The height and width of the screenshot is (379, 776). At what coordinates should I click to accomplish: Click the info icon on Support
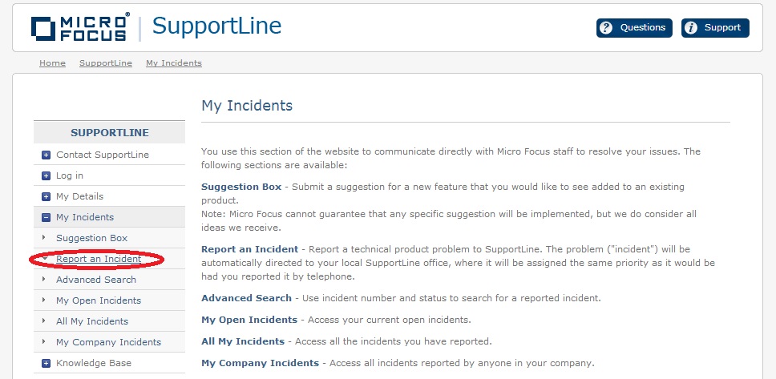point(691,28)
